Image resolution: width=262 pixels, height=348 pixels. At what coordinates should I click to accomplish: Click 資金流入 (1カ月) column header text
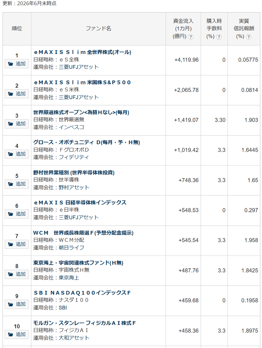(183, 25)
